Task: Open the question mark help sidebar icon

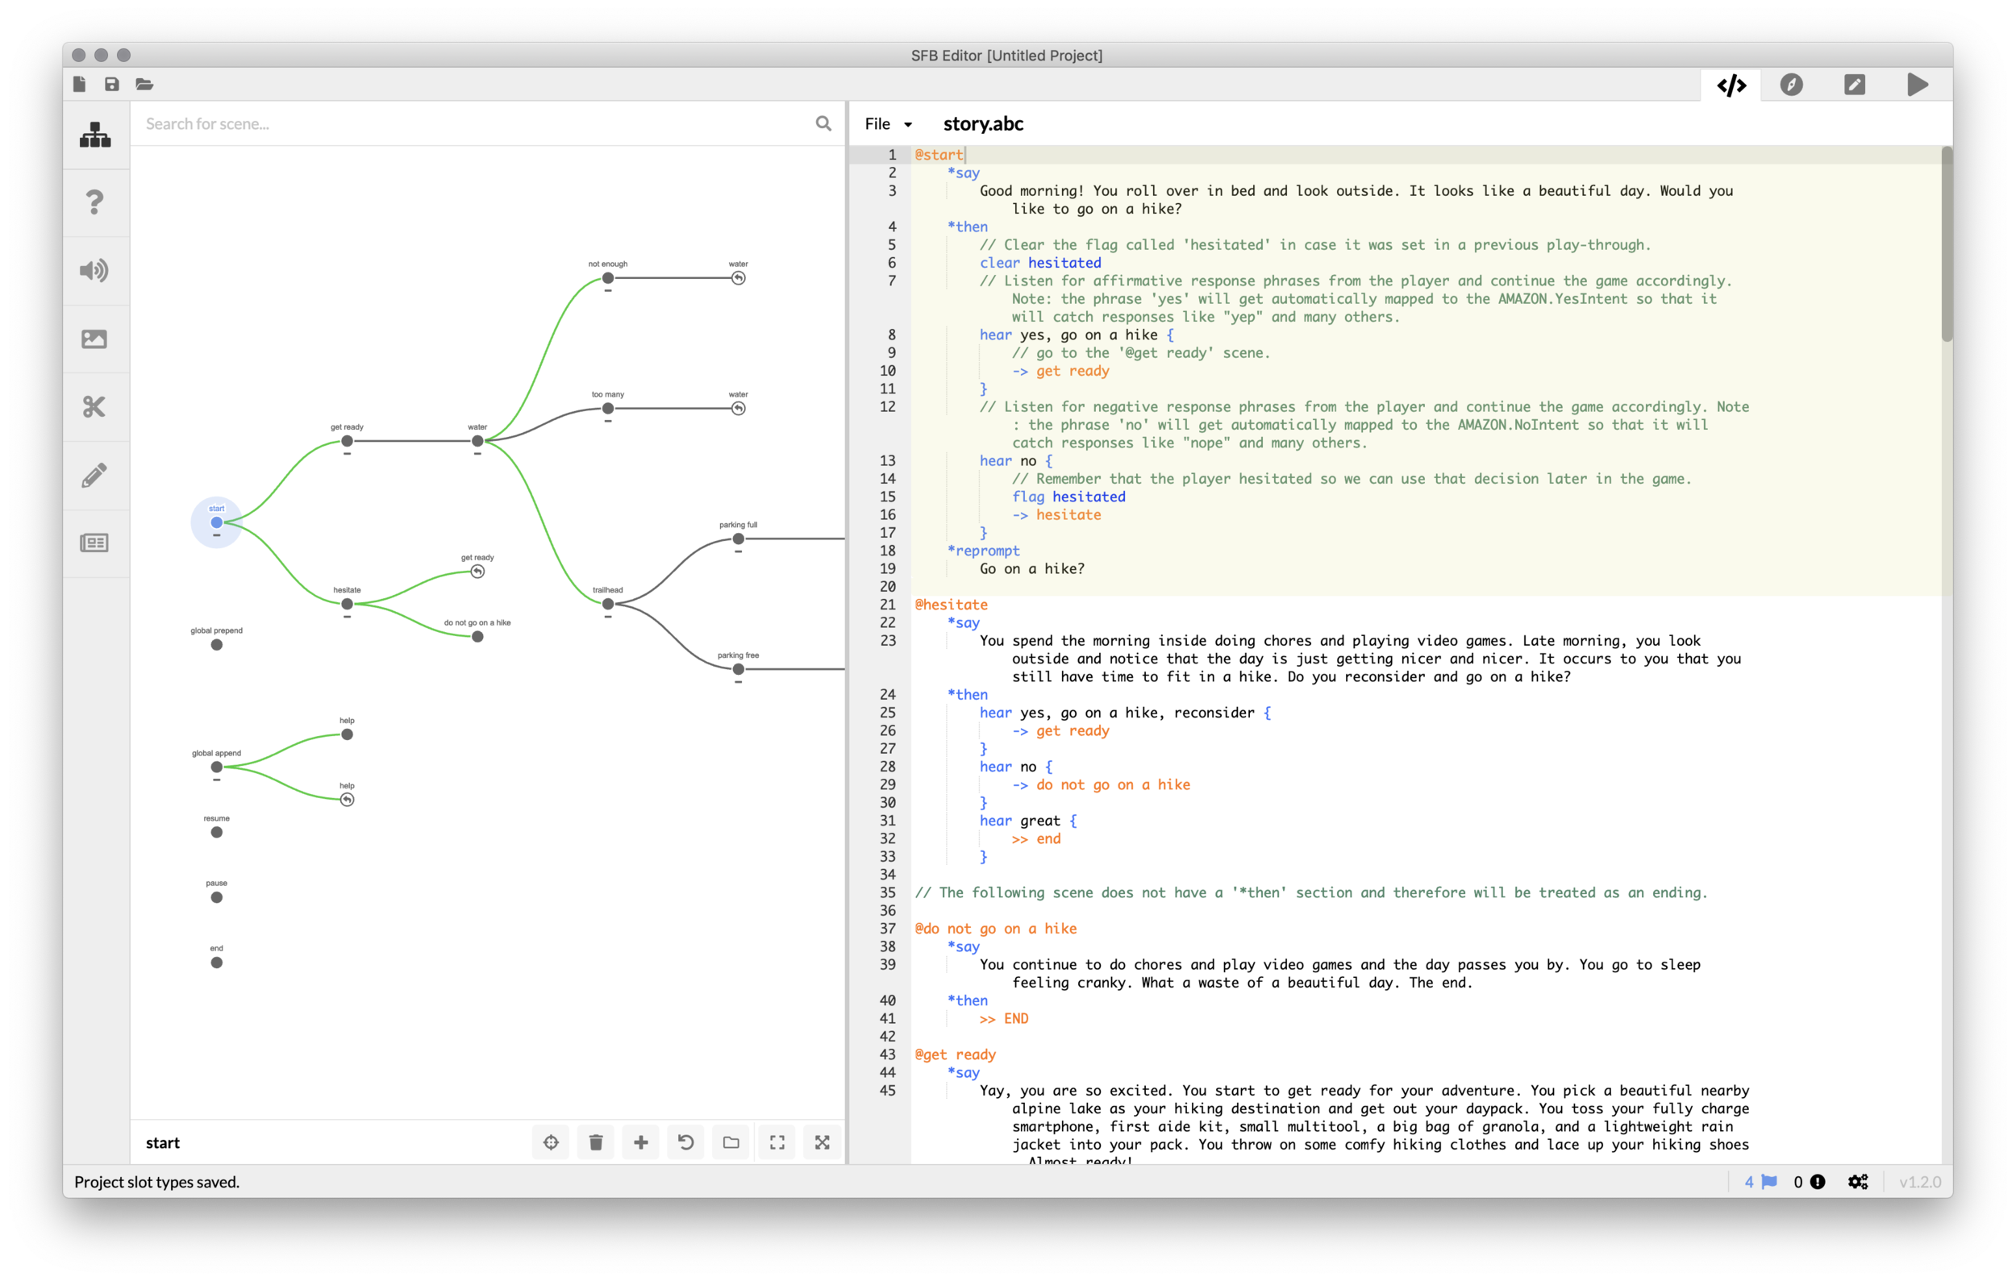Action: tap(94, 202)
